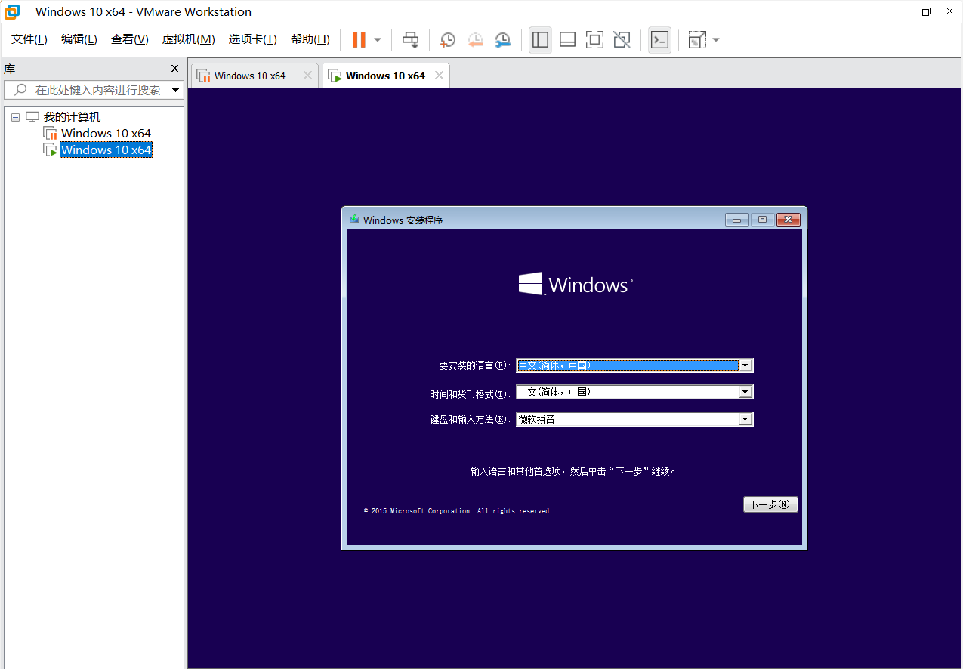The image size is (963, 669).
Task: Click the Windows setup title bar icon
Action: click(x=354, y=220)
